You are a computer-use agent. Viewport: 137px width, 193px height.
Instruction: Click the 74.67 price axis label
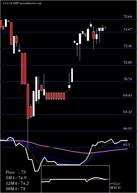(128, 30)
